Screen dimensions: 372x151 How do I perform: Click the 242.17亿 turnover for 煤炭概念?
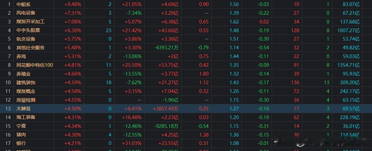350,91
